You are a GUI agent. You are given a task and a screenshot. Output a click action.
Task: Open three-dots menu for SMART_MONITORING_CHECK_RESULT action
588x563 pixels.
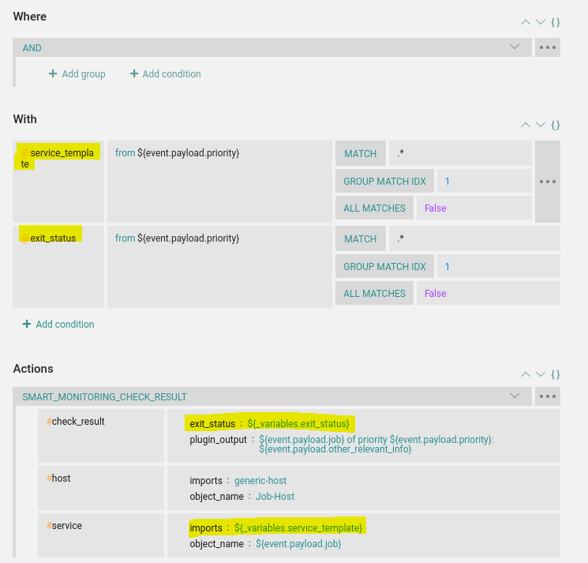click(x=548, y=396)
